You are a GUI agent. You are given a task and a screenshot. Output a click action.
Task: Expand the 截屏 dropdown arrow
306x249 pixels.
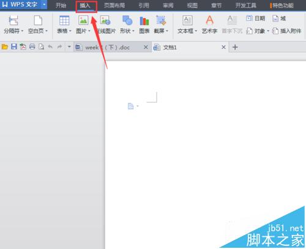point(167,31)
